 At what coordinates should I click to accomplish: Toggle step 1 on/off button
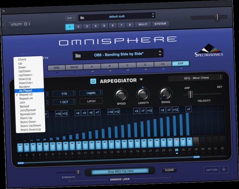tap(20, 147)
